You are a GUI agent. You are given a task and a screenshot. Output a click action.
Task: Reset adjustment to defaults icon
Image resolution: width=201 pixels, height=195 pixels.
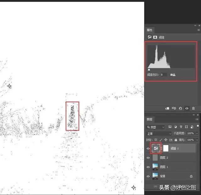181,108
